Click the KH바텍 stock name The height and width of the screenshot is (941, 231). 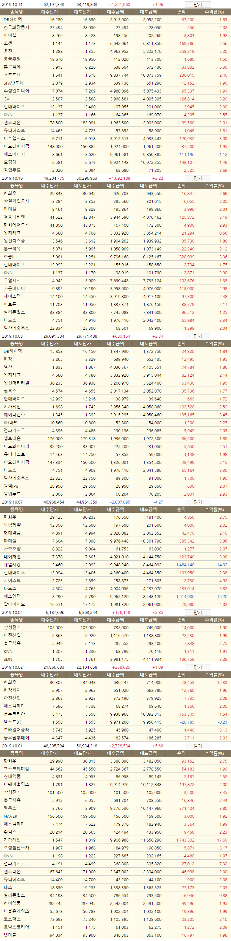11,423
